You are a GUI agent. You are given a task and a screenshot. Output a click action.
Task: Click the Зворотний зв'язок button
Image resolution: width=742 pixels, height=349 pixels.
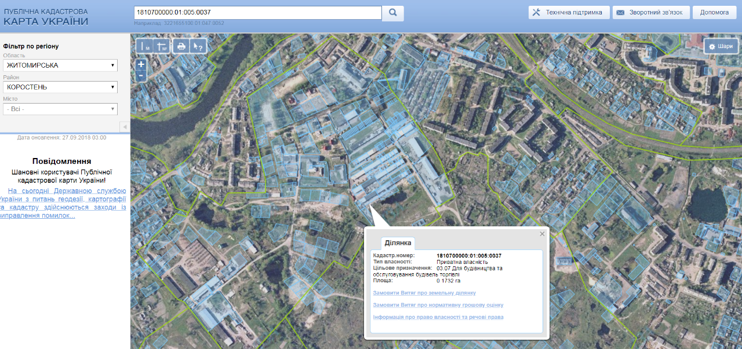[x=651, y=12]
